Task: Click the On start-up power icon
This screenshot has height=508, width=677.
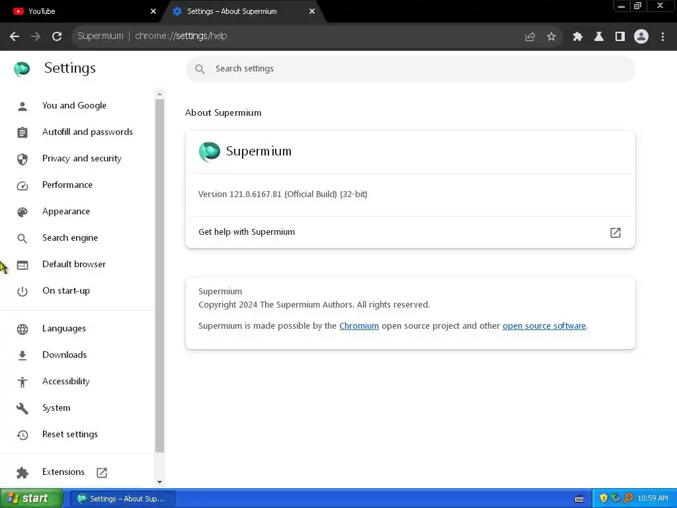Action: click(22, 291)
